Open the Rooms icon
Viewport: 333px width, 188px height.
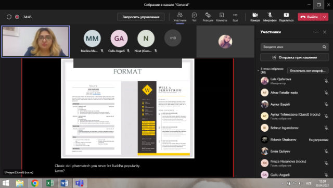click(x=222, y=17)
